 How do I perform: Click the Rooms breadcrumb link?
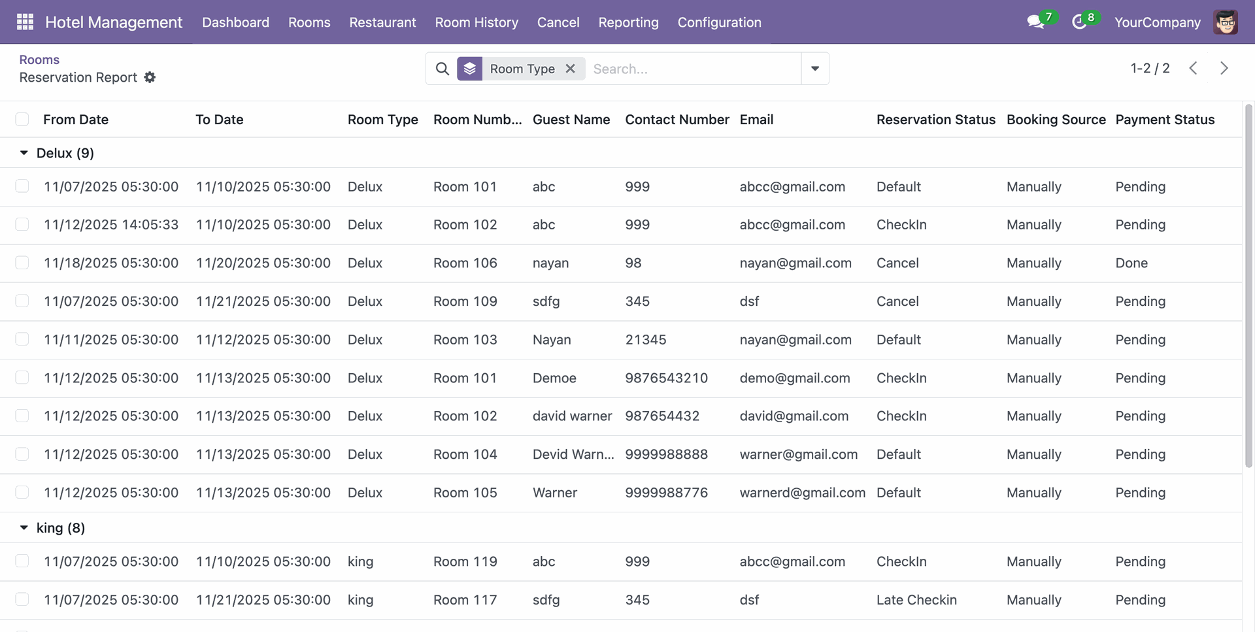pos(39,59)
